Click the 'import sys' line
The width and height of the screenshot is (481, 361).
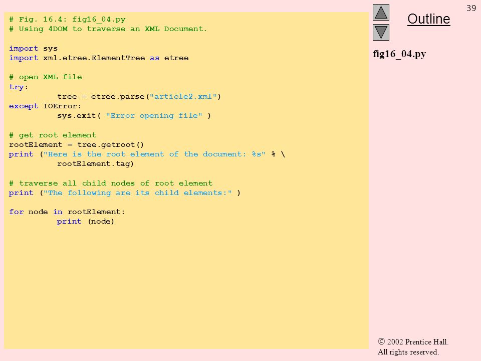pos(33,49)
